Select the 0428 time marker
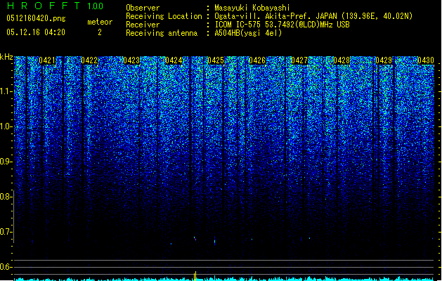Screen dimensions: 442x281 (x=342, y=60)
